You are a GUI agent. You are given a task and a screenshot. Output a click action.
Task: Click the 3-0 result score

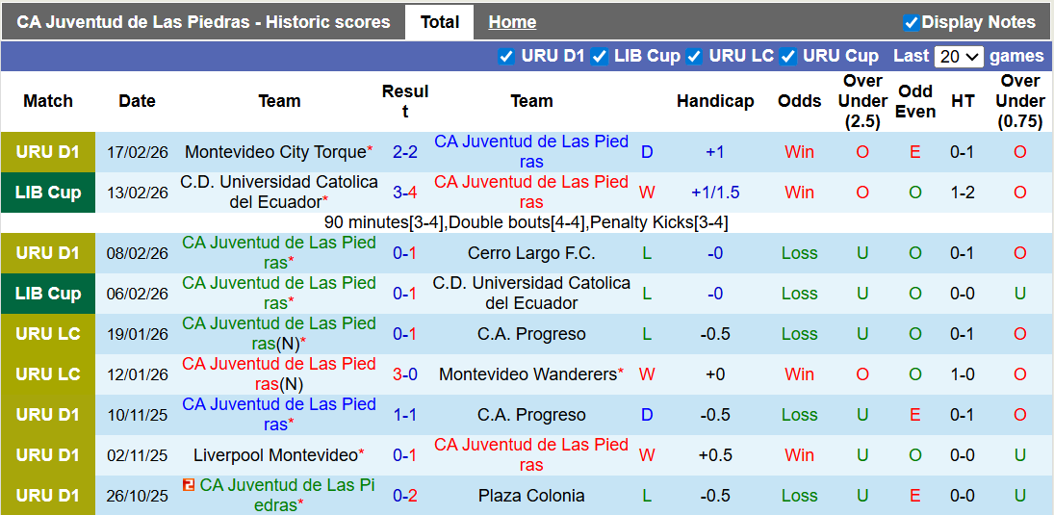click(405, 374)
